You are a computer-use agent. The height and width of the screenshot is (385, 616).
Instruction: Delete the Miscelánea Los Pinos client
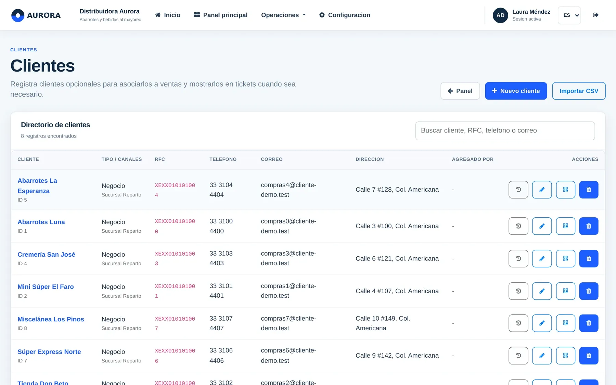[589, 323]
